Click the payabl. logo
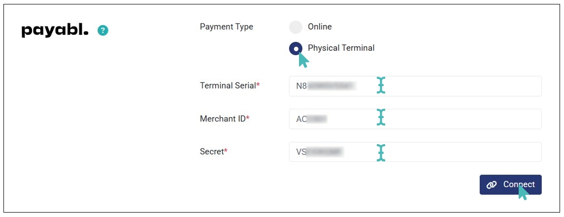 click(x=55, y=31)
